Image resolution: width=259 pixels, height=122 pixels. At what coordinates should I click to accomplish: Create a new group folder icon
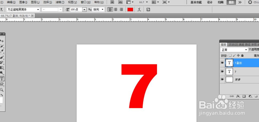[256, 96]
